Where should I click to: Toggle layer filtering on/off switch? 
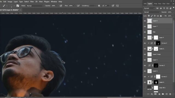pyautogui.click(x=174, y=8)
